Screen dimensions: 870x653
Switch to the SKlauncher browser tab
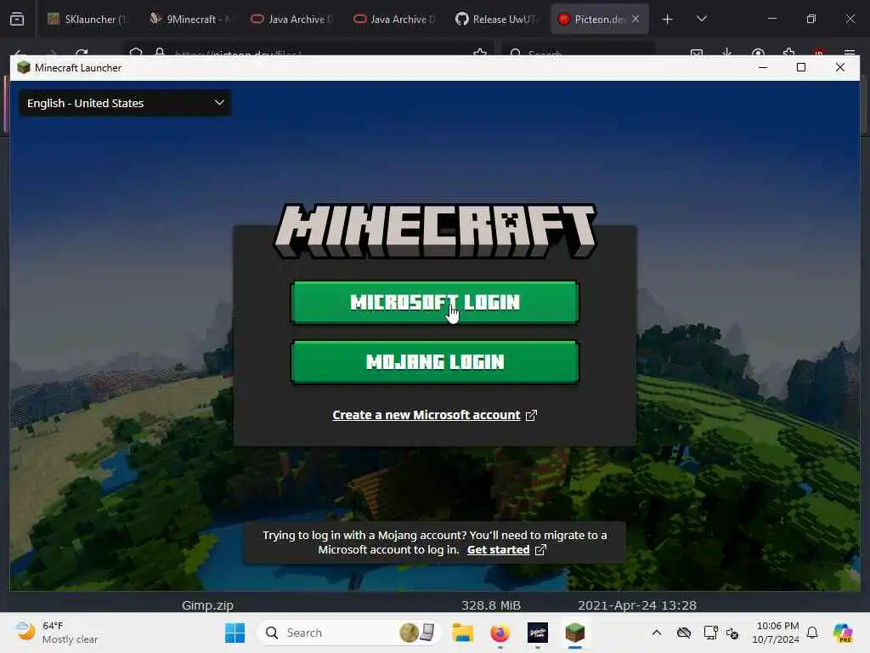(88, 19)
